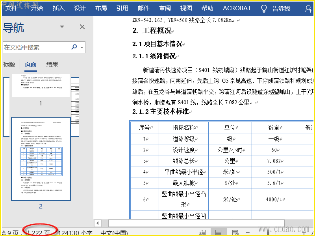315x236 pixels.
Task: Select page 2 thumbnail
Action: tap(41, 159)
